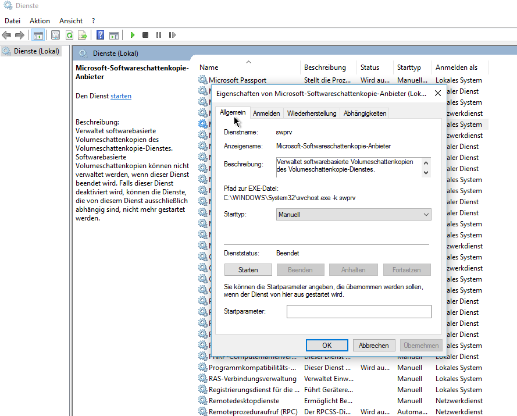Click the path 'C:\WINDOWS\System32\svchost.exe -k swprv'
The image size is (517, 416).
[290, 198]
